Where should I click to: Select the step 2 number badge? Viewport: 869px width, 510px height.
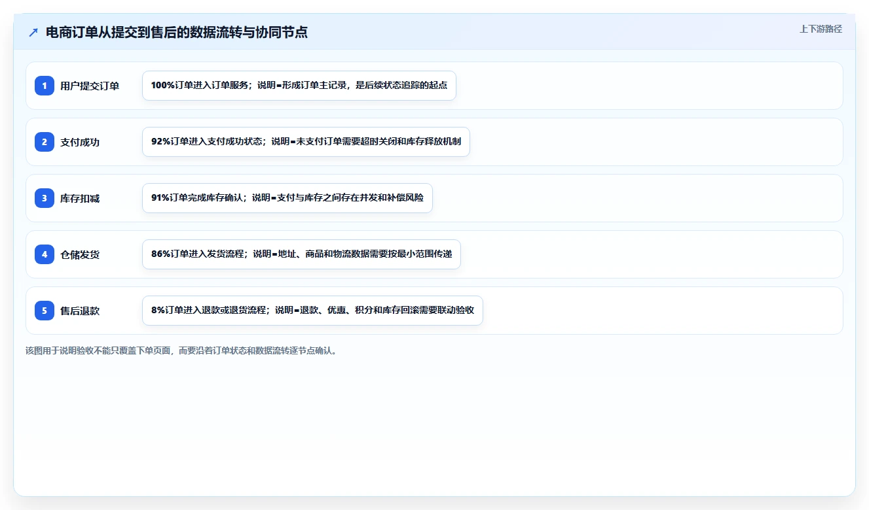click(45, 142)
